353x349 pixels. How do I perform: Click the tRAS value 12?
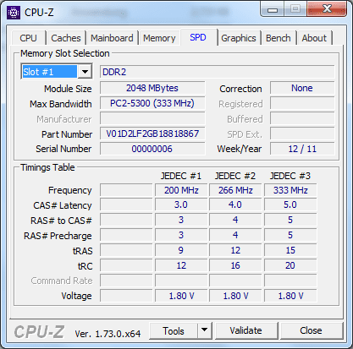[235, 250]
